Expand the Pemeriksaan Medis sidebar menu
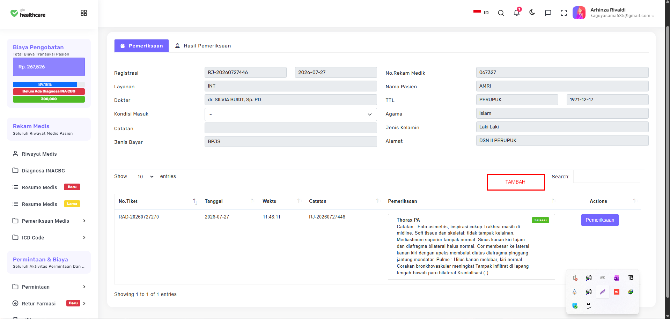The image size is (670, 319). 49,221
